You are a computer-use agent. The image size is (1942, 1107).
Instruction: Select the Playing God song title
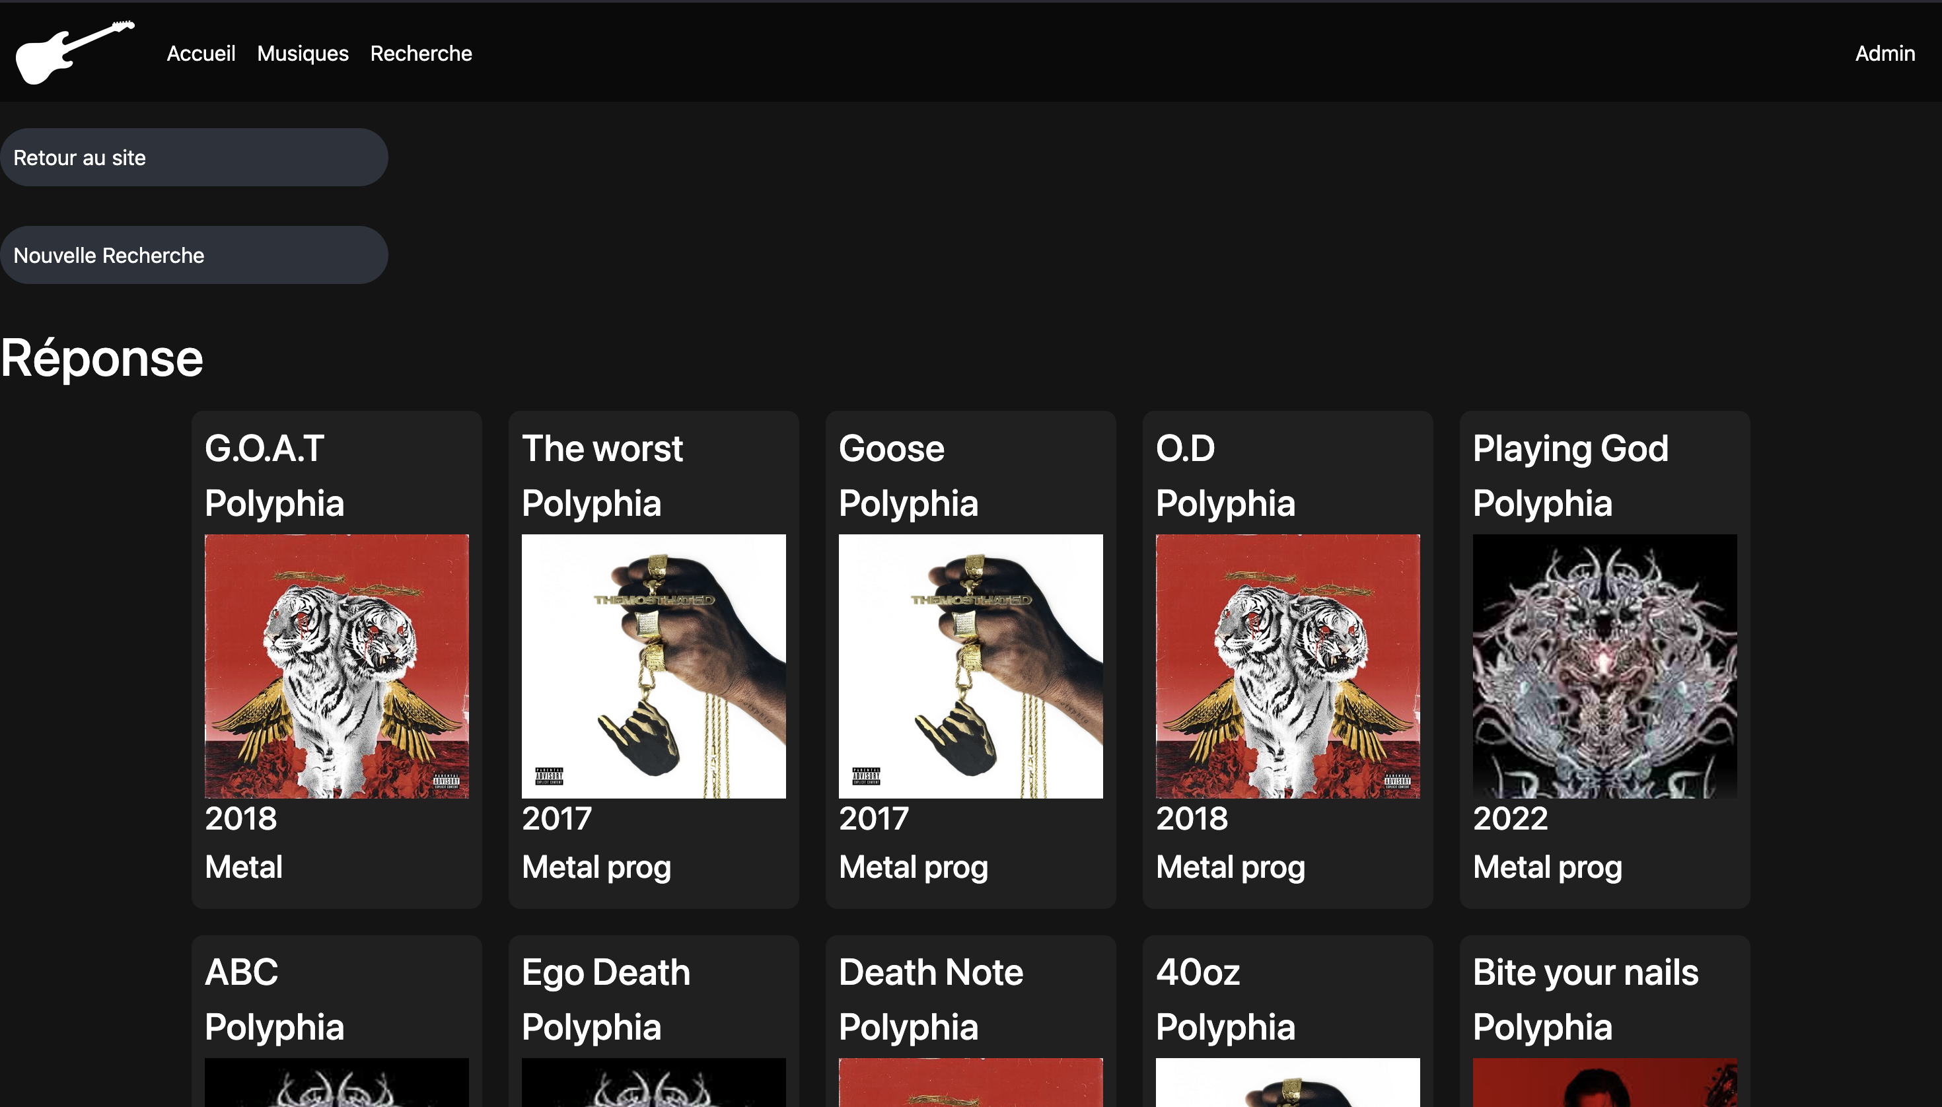point(1571,450)
